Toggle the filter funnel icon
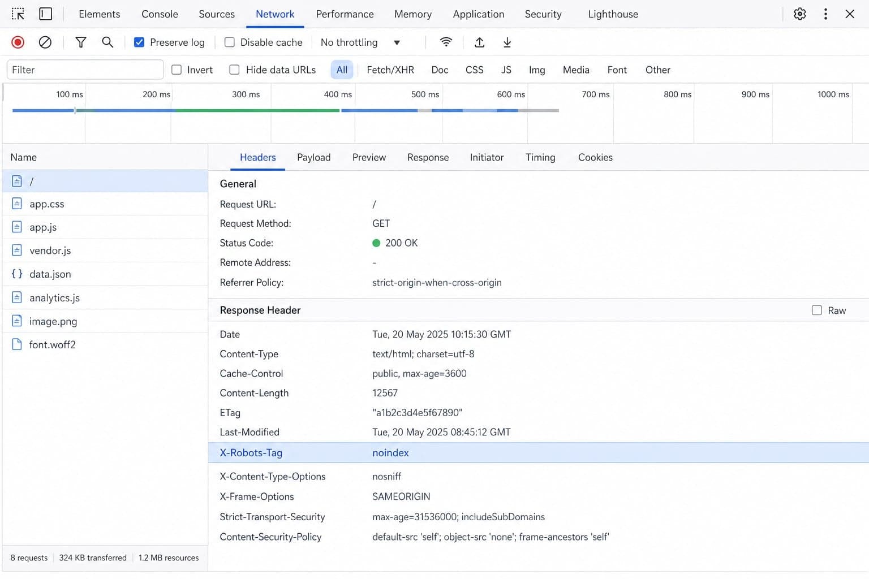This screenshot has width=869, height=579. pyautogui.click(x=81, y=42)
